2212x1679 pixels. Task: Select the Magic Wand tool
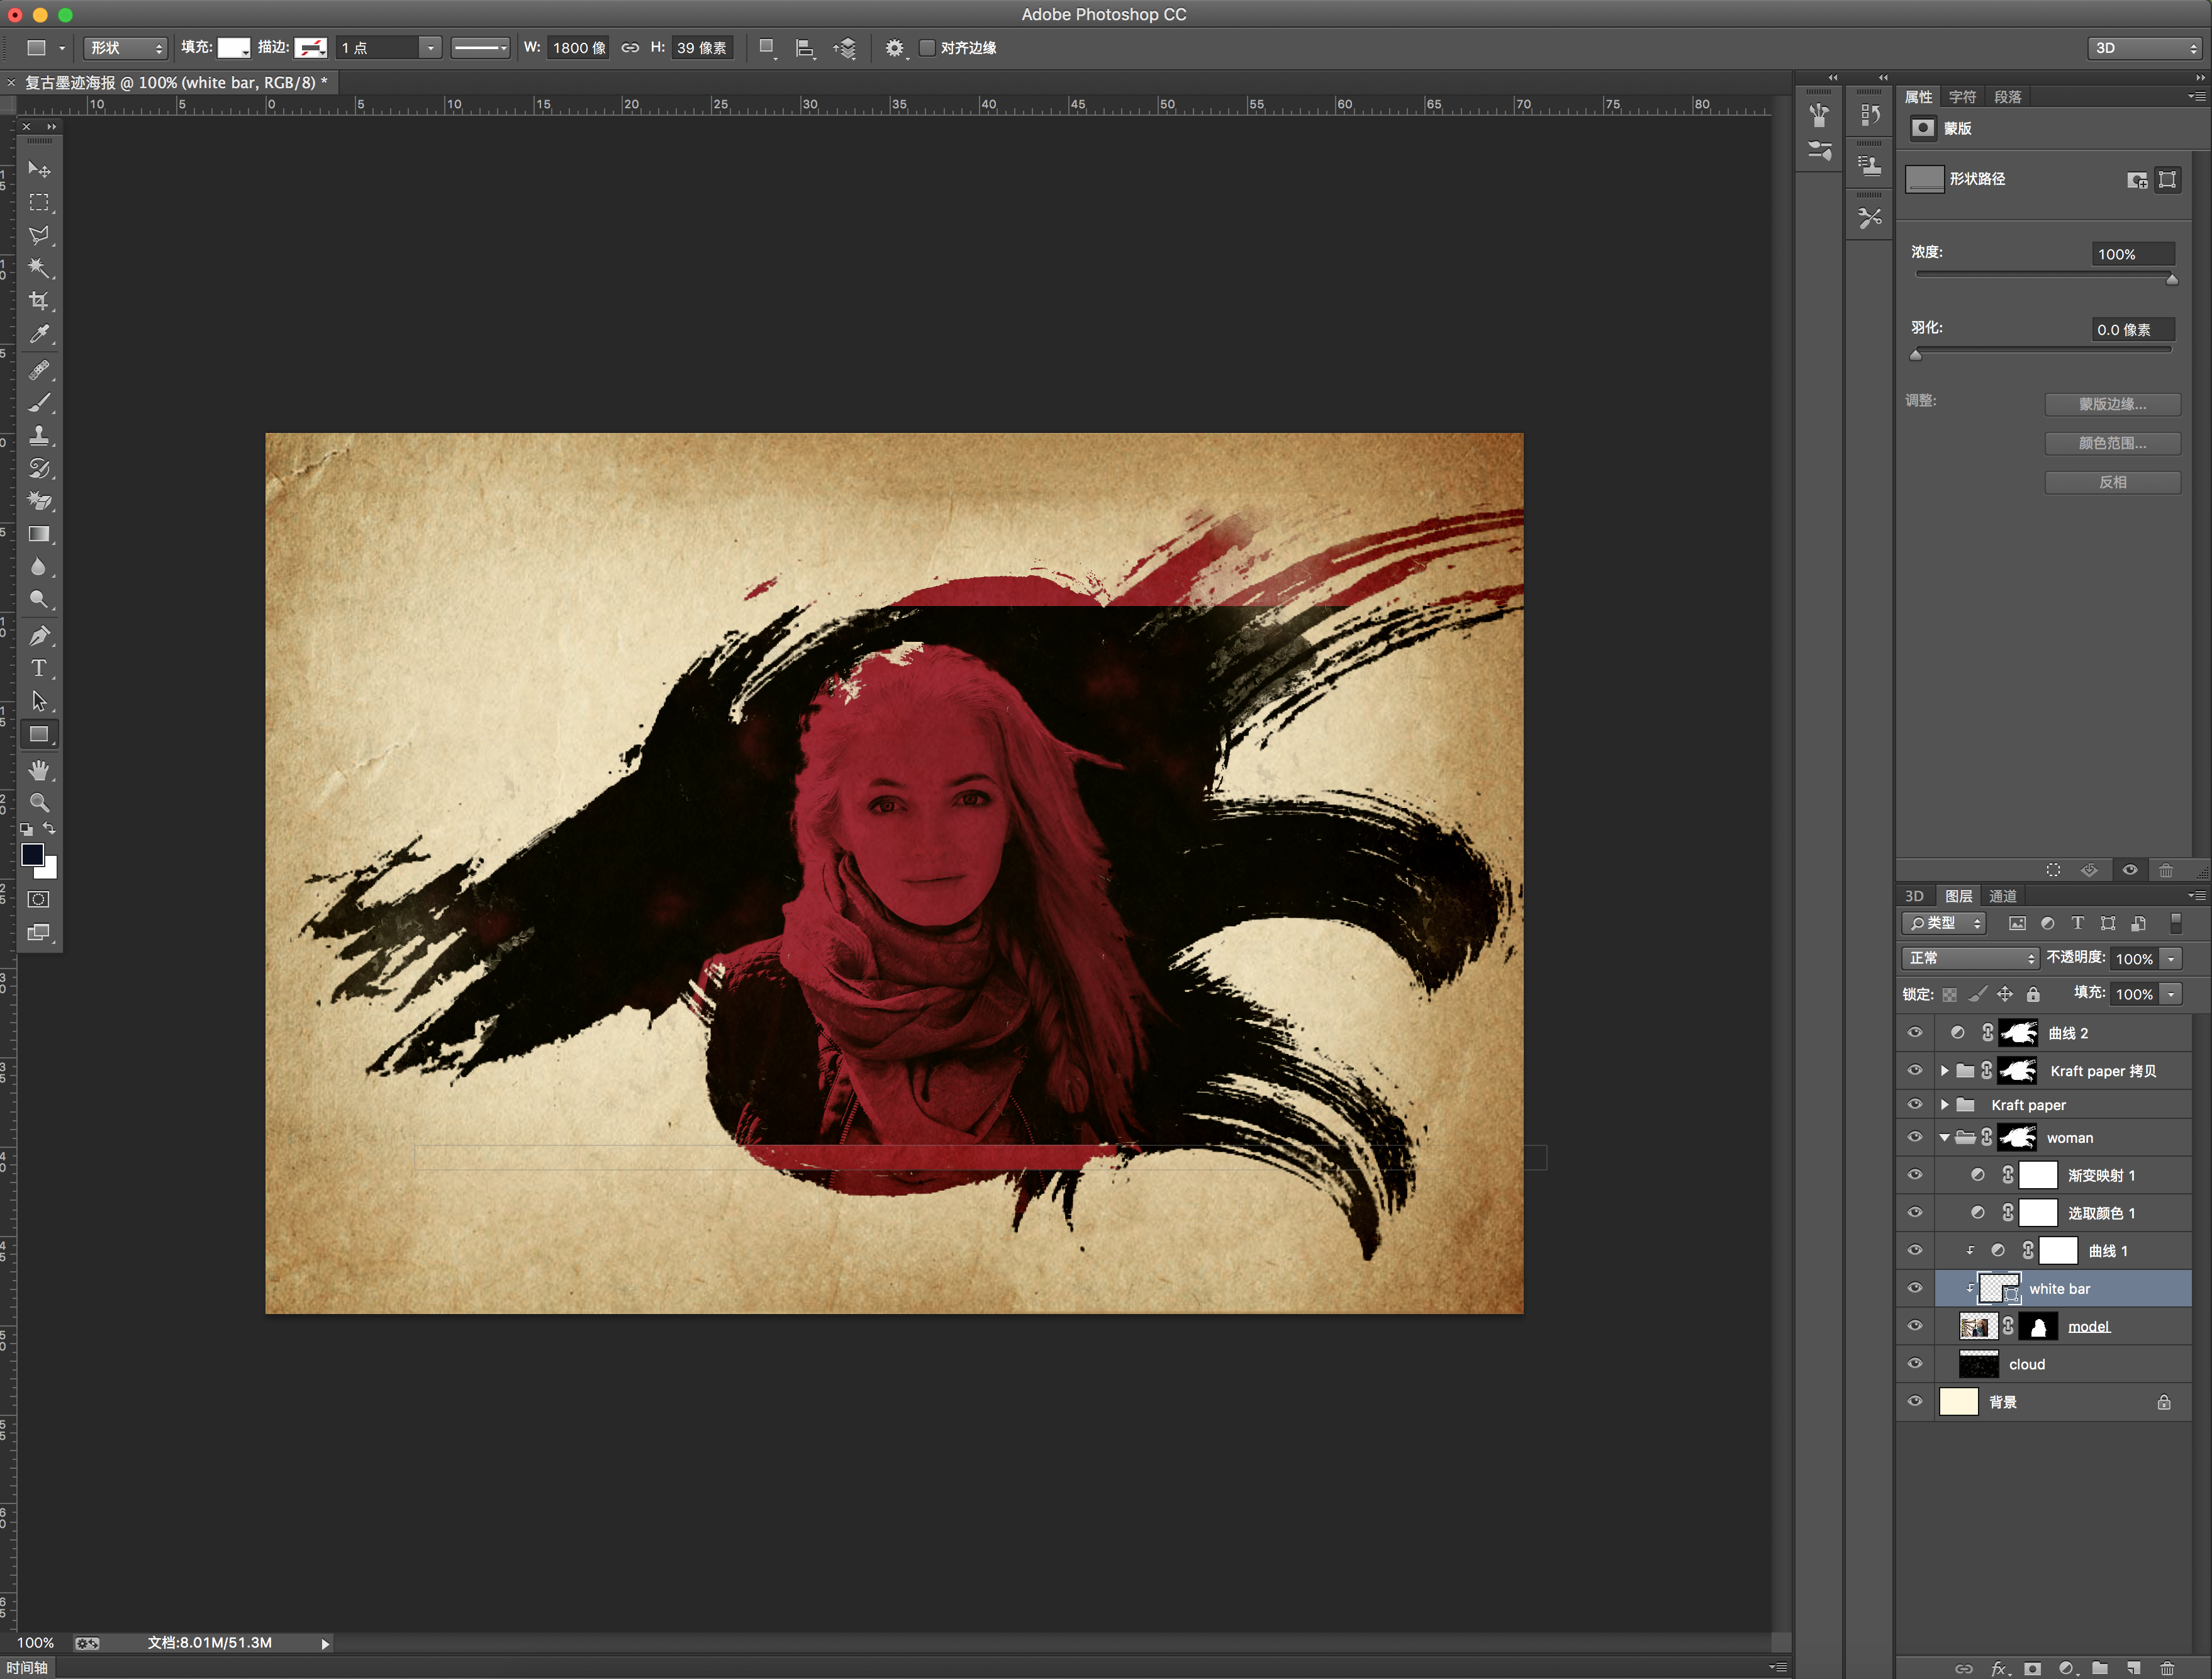[38, 267]
